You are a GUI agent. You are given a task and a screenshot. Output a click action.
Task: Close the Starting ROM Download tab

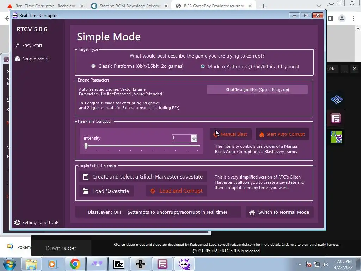(x=166, y=6)
